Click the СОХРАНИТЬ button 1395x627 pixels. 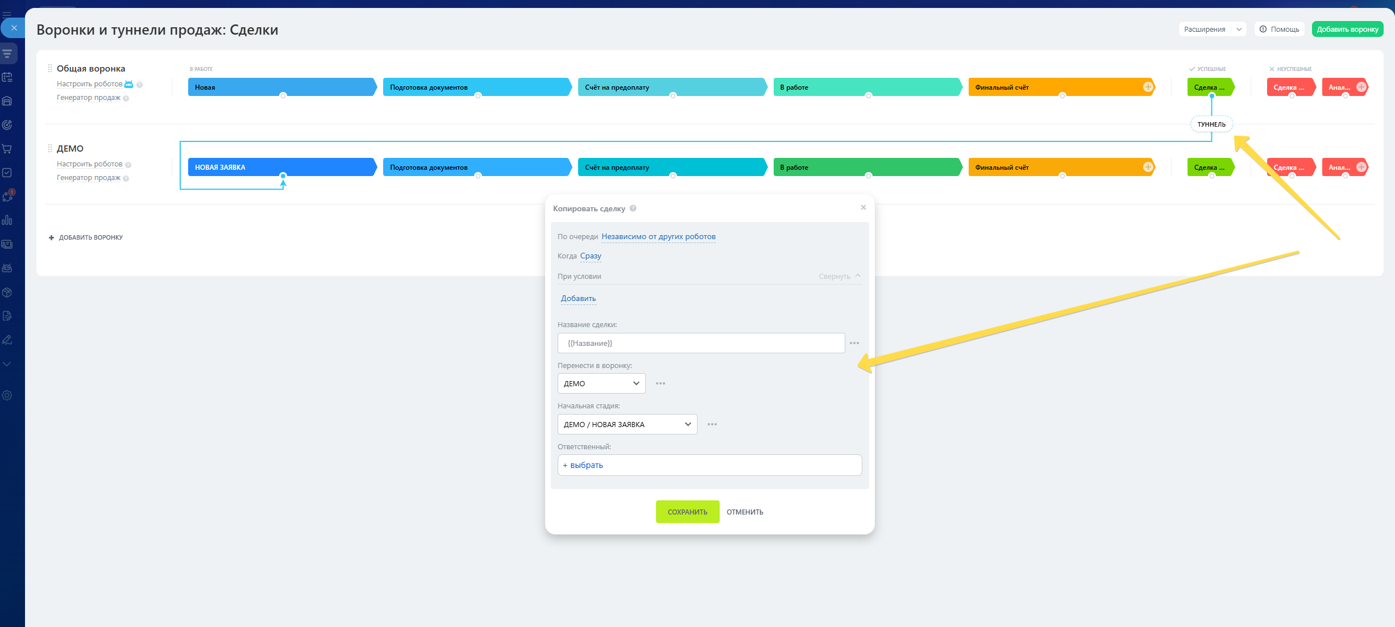click(687, 512)
